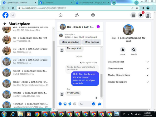Open the Facebook search magnifier
Viewport: 156px width, 117px height.
(x=13, y=15)
